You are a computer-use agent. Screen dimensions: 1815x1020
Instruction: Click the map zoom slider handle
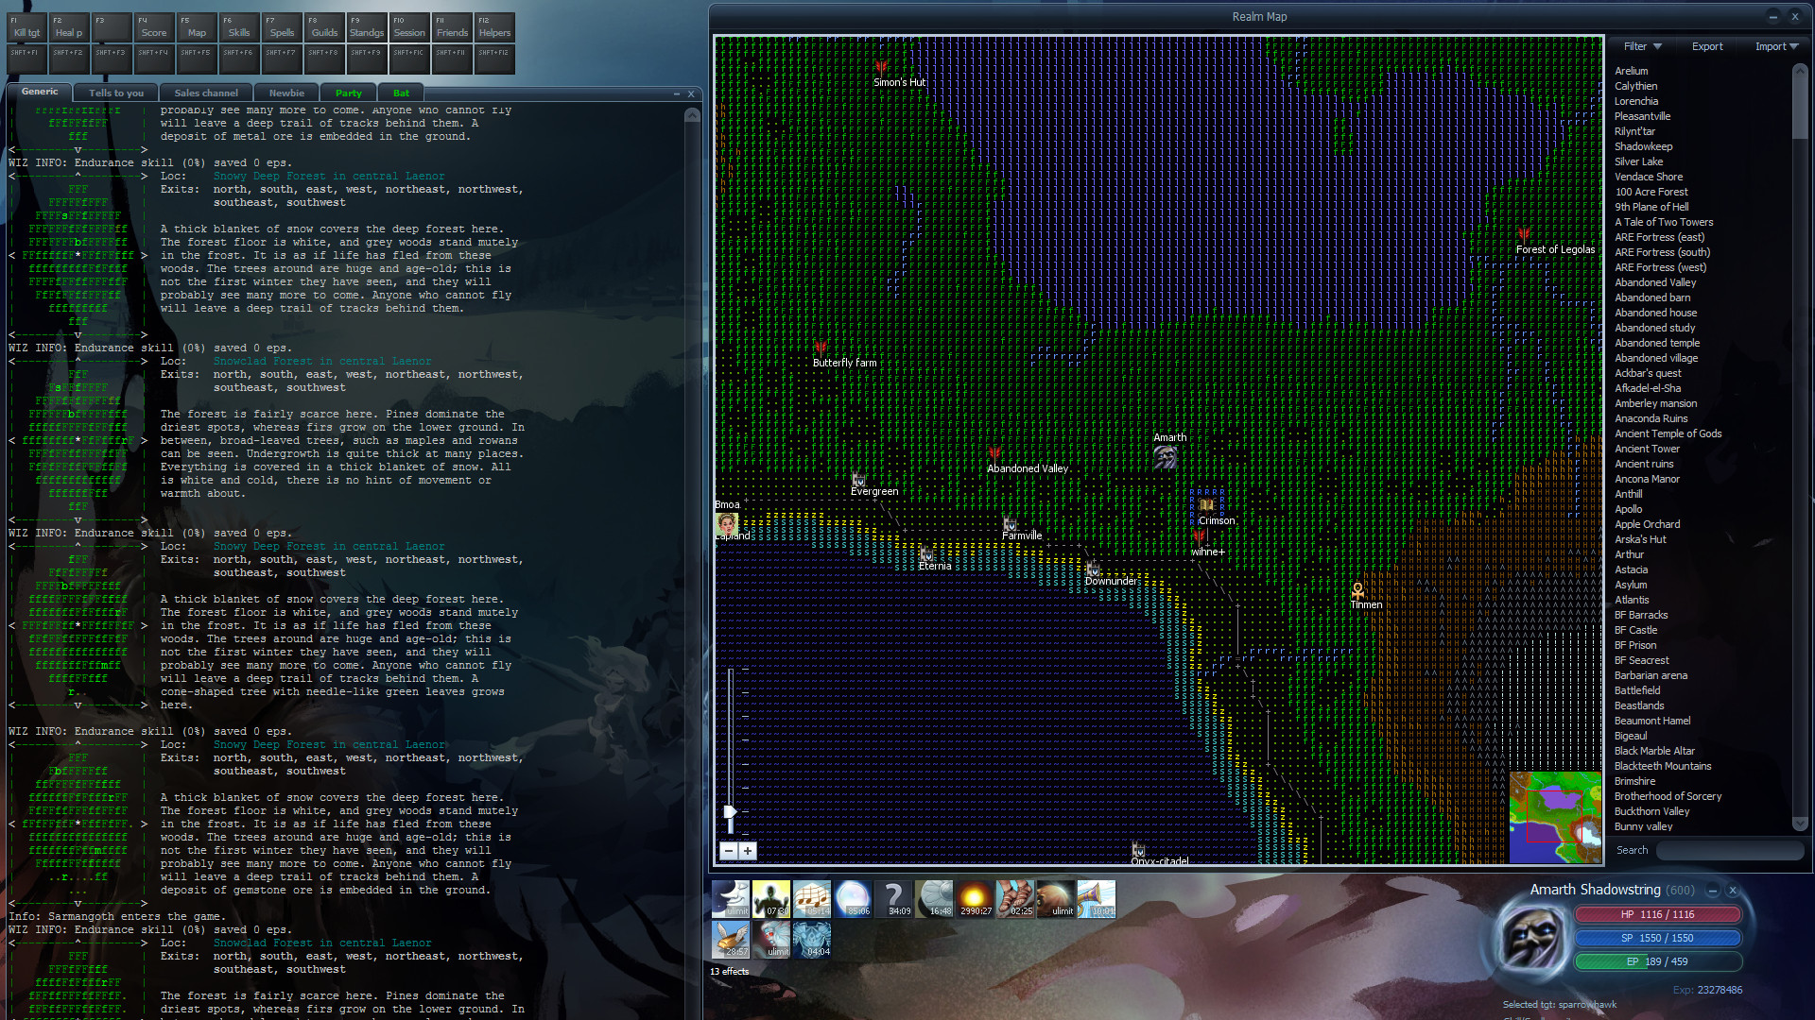[x=730, y=812]
